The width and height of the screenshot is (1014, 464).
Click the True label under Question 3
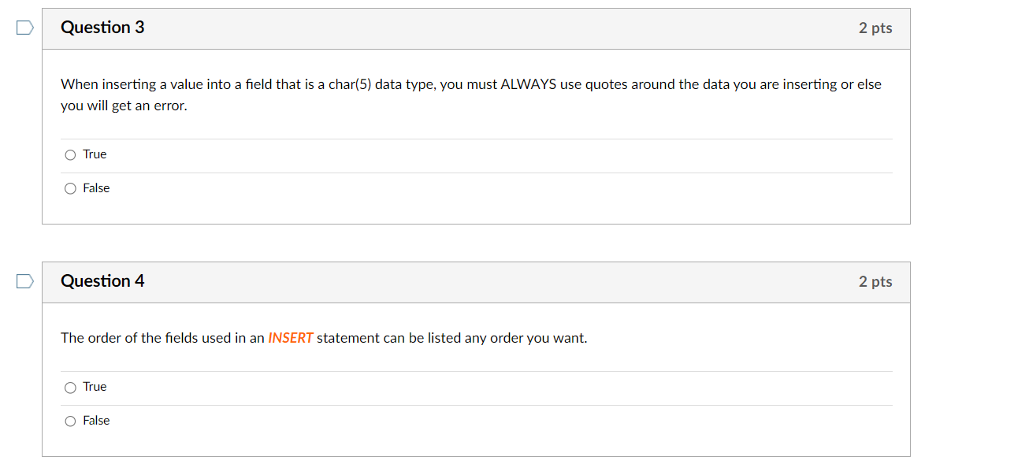click(95, 154)
